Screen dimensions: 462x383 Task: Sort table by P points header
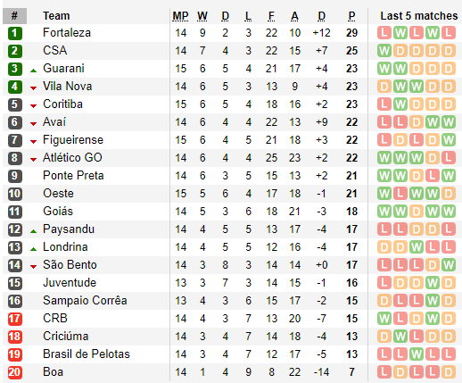(x=351, y=16)
